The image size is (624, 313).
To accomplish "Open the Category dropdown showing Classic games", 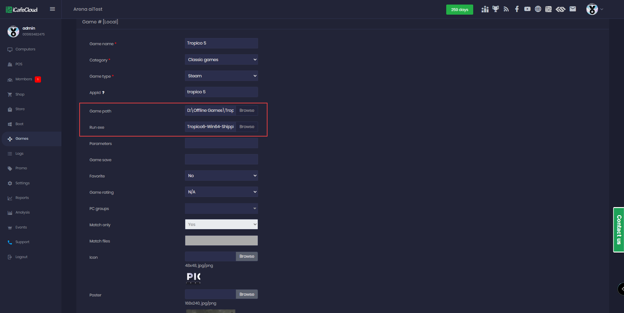I will point(221,59).
